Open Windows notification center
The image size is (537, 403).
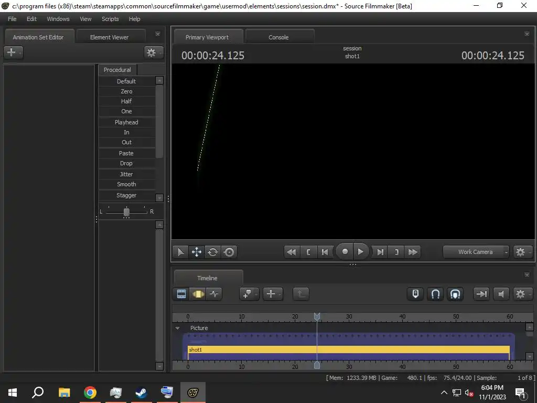coord(520,393)
